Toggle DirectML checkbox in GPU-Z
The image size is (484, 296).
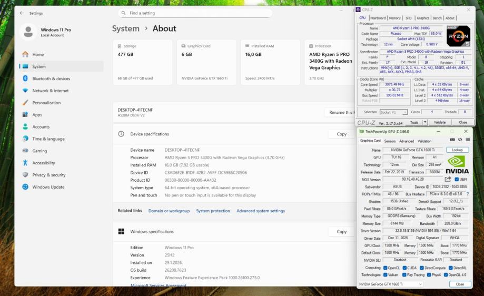click(x=451, y=268)
